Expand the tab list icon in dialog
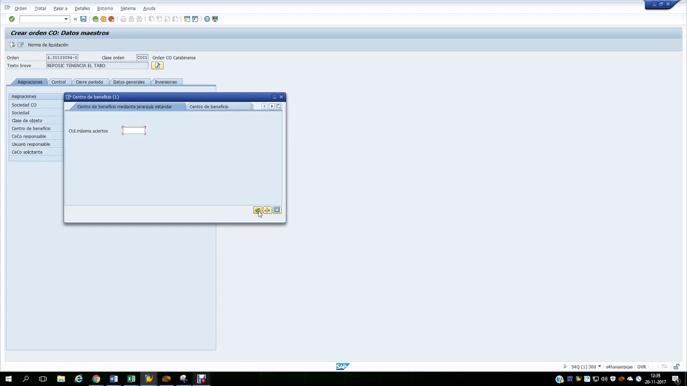687x386 pixels. click(x=279, y=107)
